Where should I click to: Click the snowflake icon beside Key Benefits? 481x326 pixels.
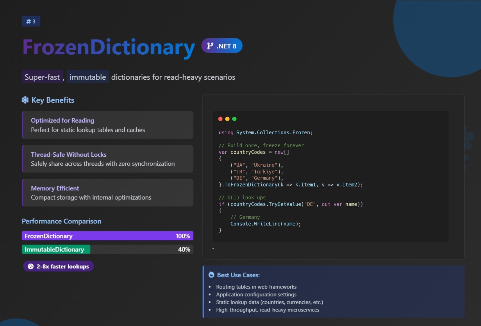click(25, 100)
